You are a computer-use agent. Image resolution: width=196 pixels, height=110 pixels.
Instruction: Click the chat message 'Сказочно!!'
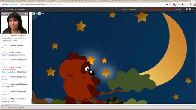point(5,94)
